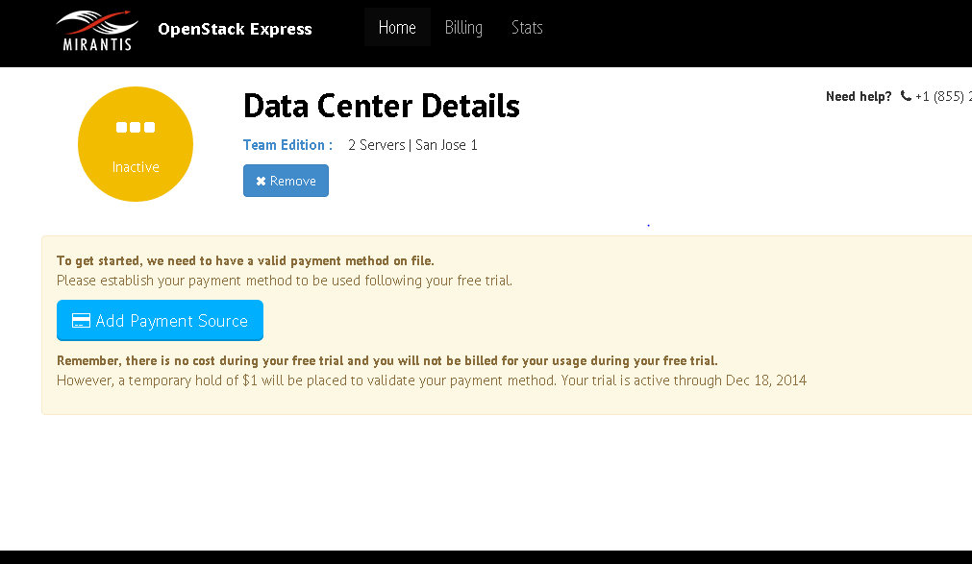The width and height of the screenshot is (972, 564).
Task: Click the X icon on Remove
Action: 261,182
